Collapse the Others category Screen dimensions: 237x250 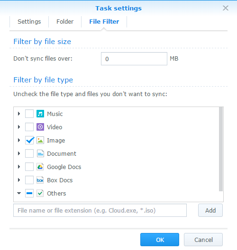(19, 193)
